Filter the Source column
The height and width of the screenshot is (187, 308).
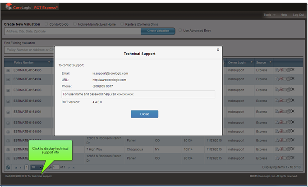coord(270,62)
